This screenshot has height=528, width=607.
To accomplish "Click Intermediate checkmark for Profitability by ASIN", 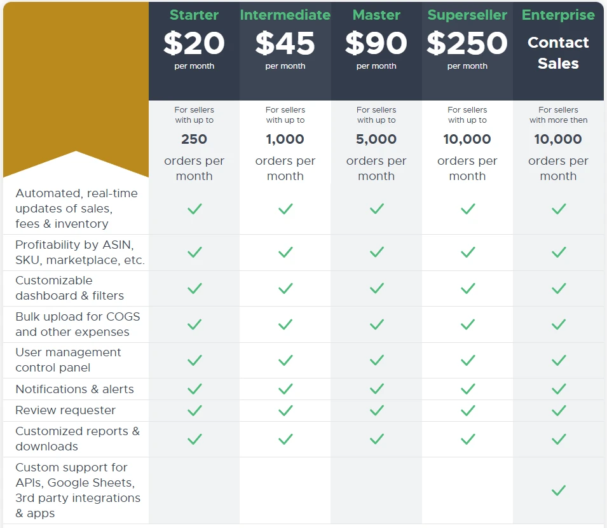I will click(285, 252).
